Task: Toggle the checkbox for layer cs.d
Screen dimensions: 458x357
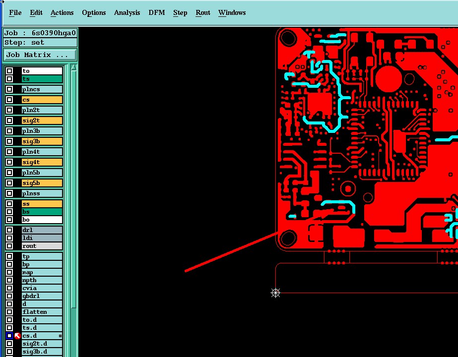Action: tap(9, 336)
